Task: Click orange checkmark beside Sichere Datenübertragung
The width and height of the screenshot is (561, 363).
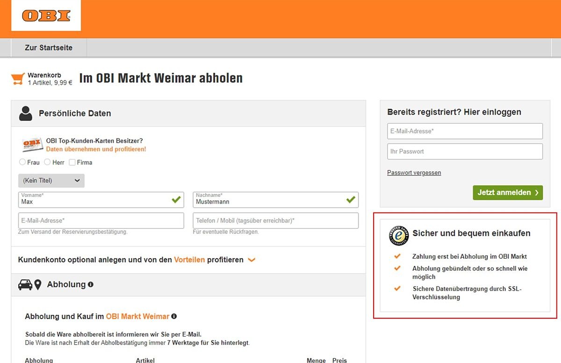Action: pos(397,288)
